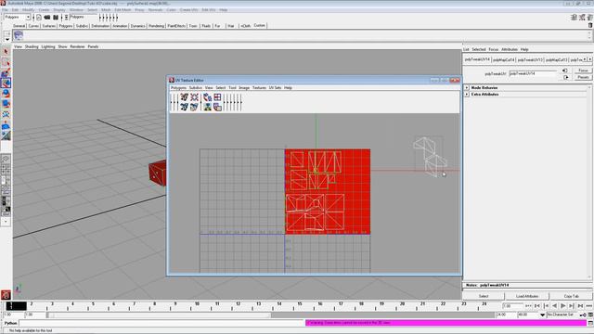Click the Select button in Attribute Editor
Image resolution: width=594 pixels, height=334 pixels.
coord(484,296)
